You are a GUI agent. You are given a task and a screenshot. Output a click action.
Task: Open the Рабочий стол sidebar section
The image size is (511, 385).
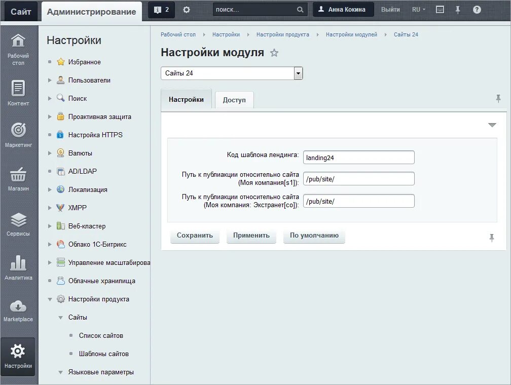click(18, 50)
